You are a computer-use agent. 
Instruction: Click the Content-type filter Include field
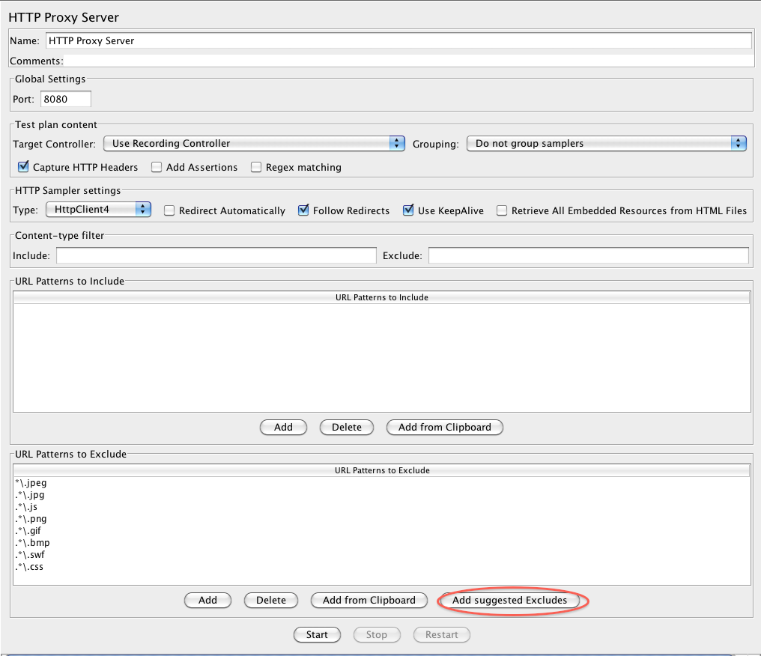[x=216, y=256]
